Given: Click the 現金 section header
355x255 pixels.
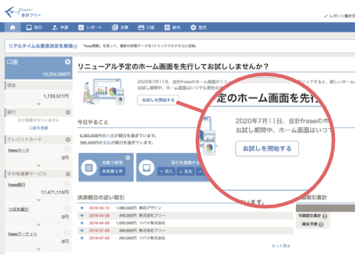Looking at the screenshot, I should 38,85.
